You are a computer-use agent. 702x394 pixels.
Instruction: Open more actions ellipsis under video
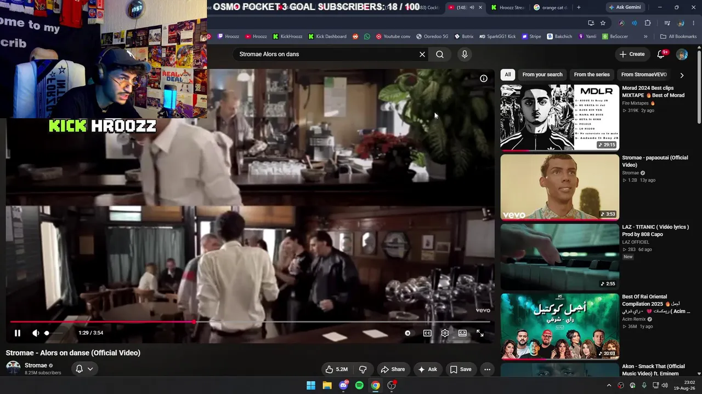point(487,369)
